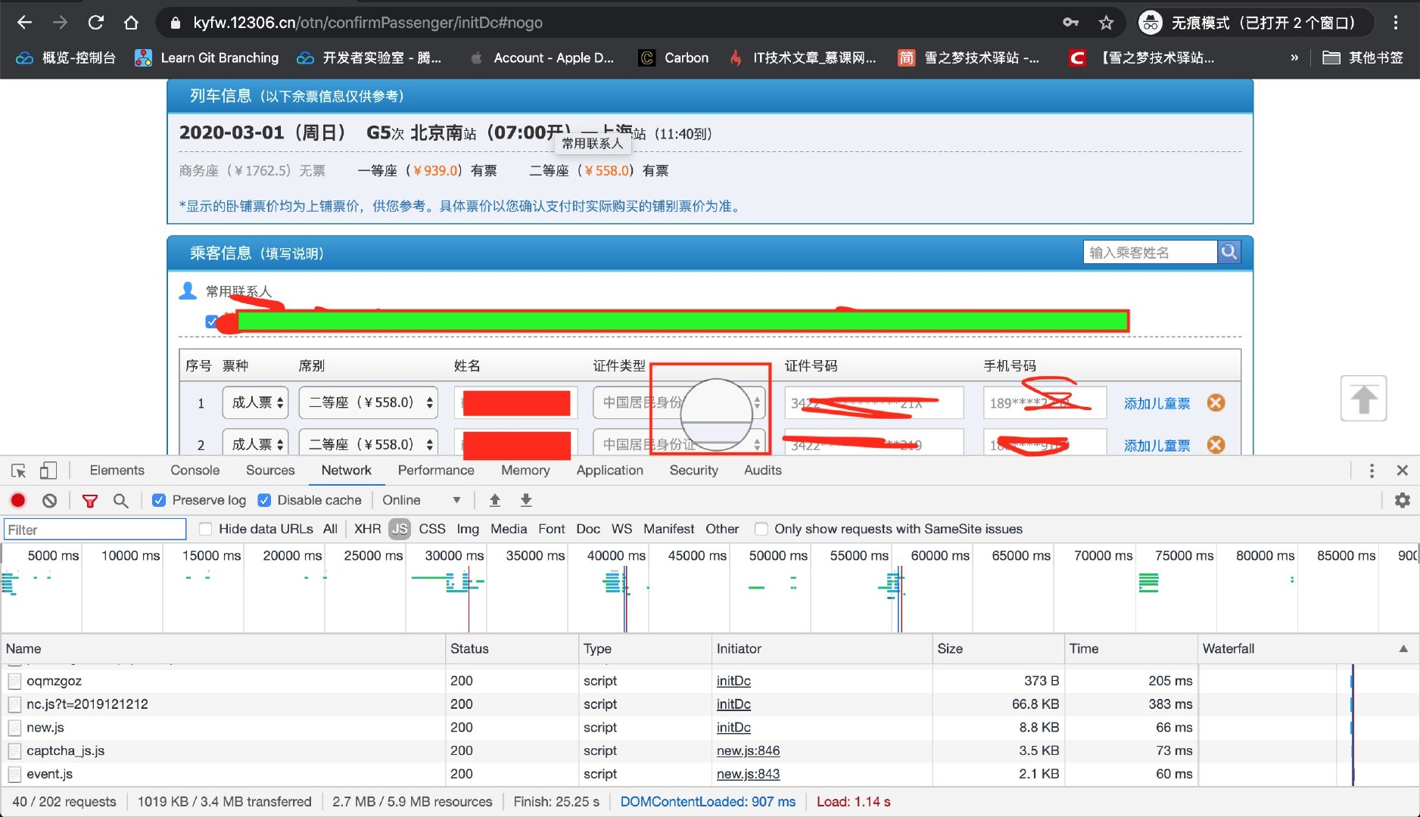This screenshot has height=817, width=1420.
Task: Switch to the Application tab in DevTools
Action: coord(609,470)
